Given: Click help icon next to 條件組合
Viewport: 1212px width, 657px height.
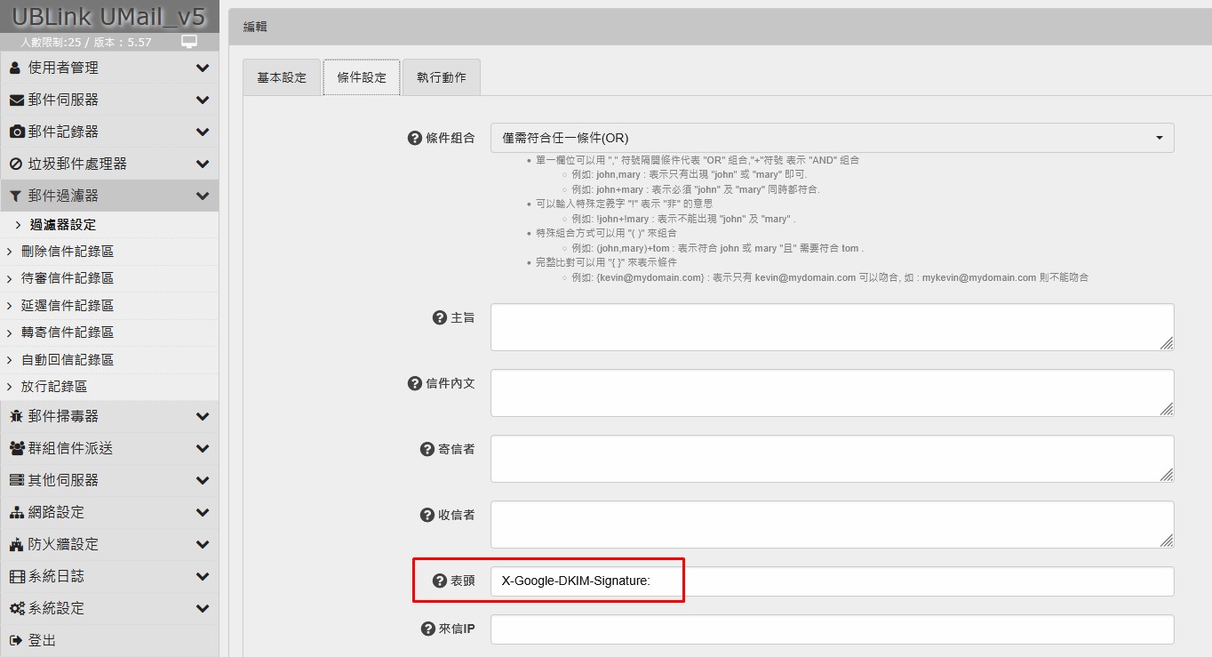Looking at the screenshot, I should coord(414,138).
